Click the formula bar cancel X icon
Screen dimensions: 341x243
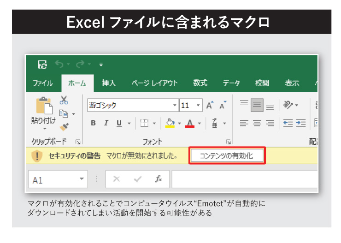pyautogui.click(x=117, y=179)
